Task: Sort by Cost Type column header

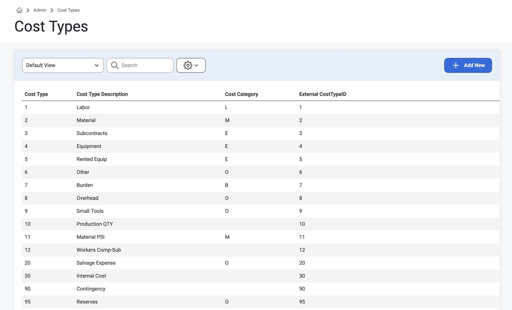Action: (x=36, y=94)
